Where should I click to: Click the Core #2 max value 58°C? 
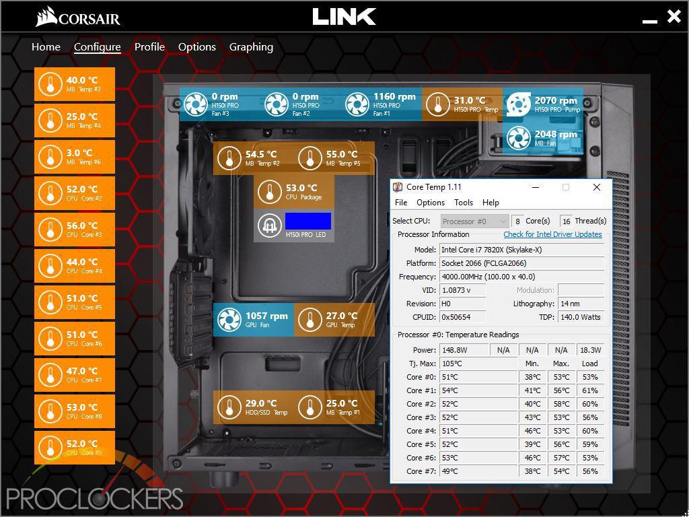pyautogui.click(x=561, y=404)
